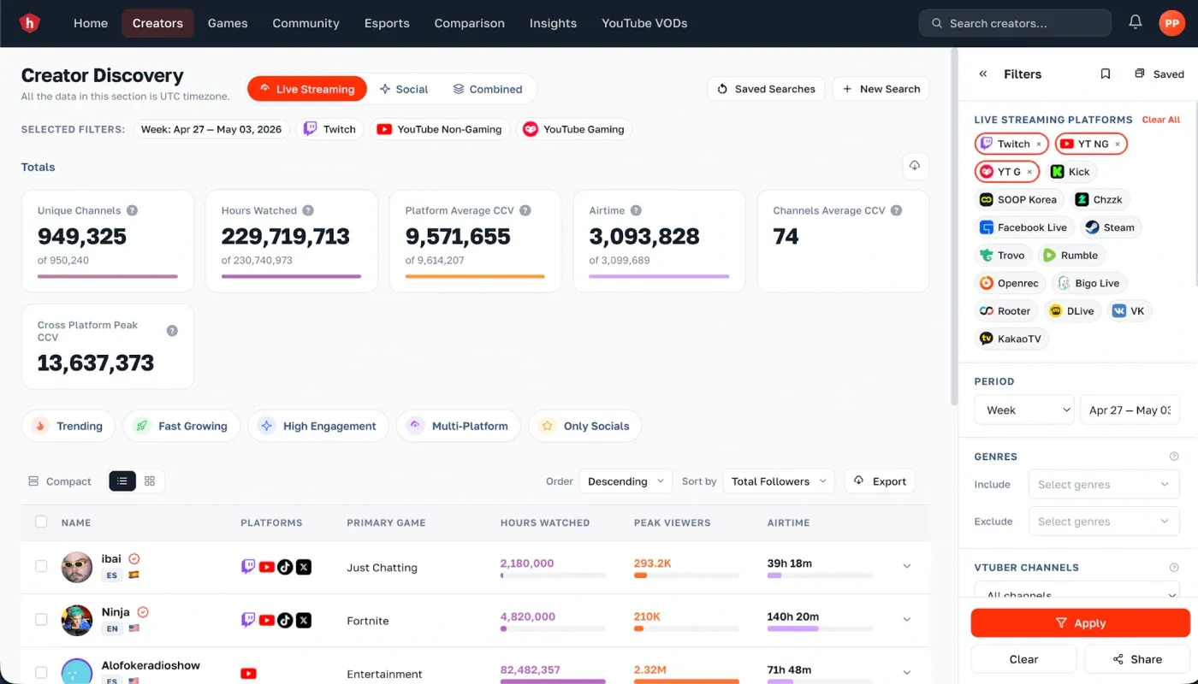Click the Clear All link
1198x684 pixels.
(1161, 120)
